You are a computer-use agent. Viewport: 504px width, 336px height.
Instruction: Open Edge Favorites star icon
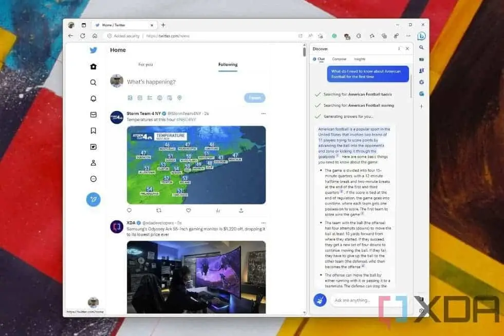(372, 36)
